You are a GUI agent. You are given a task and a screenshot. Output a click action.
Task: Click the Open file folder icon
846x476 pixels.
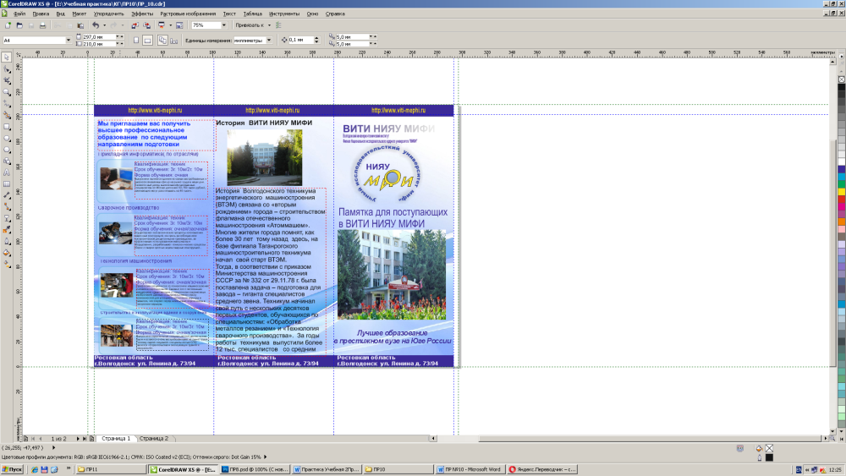[x=19, y=25]
